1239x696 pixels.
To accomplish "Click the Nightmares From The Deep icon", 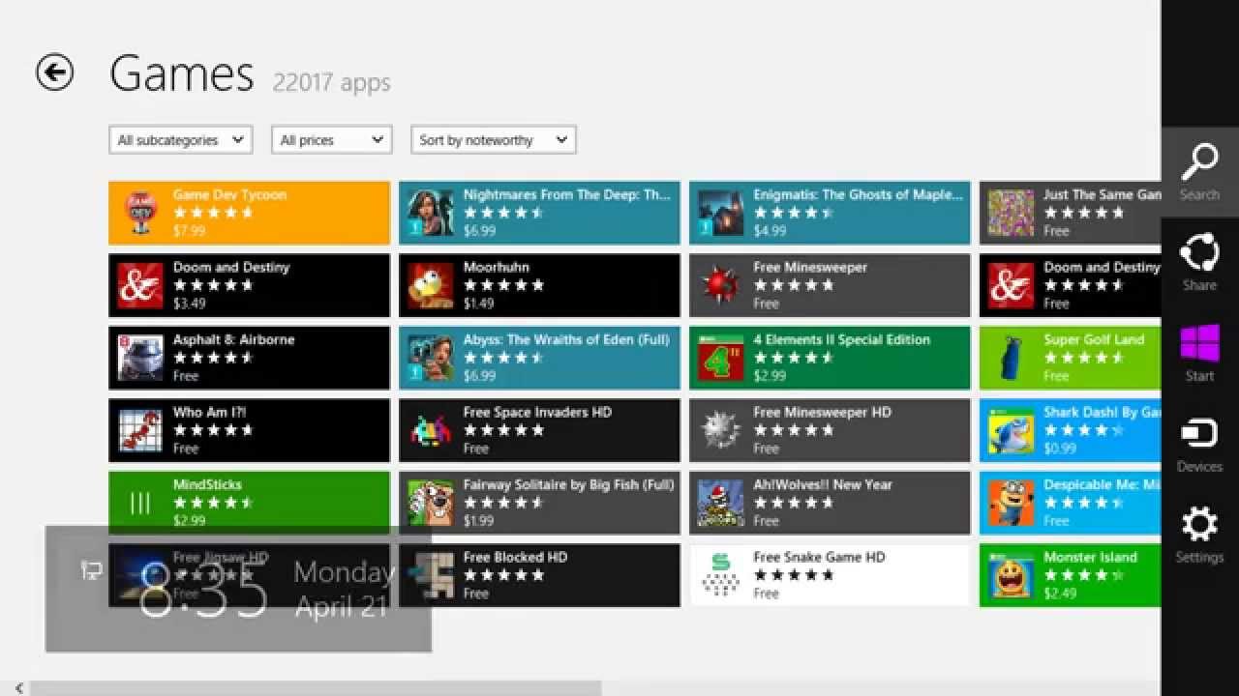I will [431, 213].
